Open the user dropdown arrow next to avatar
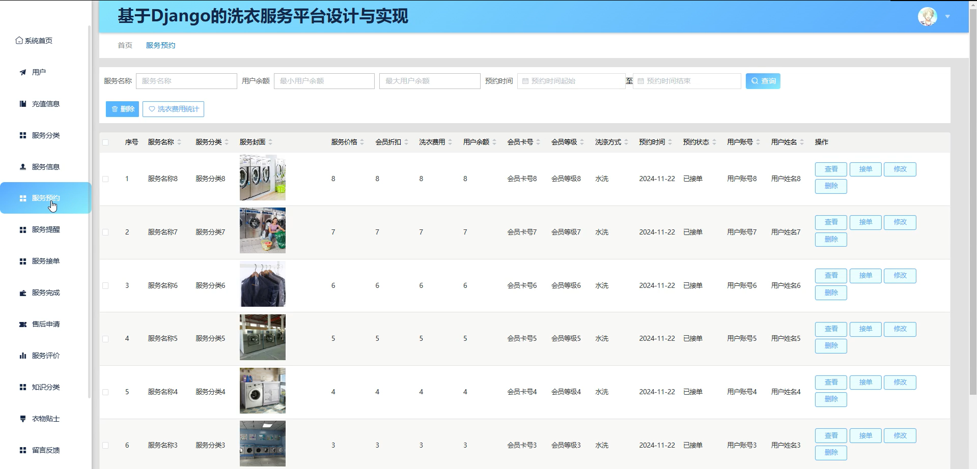 (947, 17)
